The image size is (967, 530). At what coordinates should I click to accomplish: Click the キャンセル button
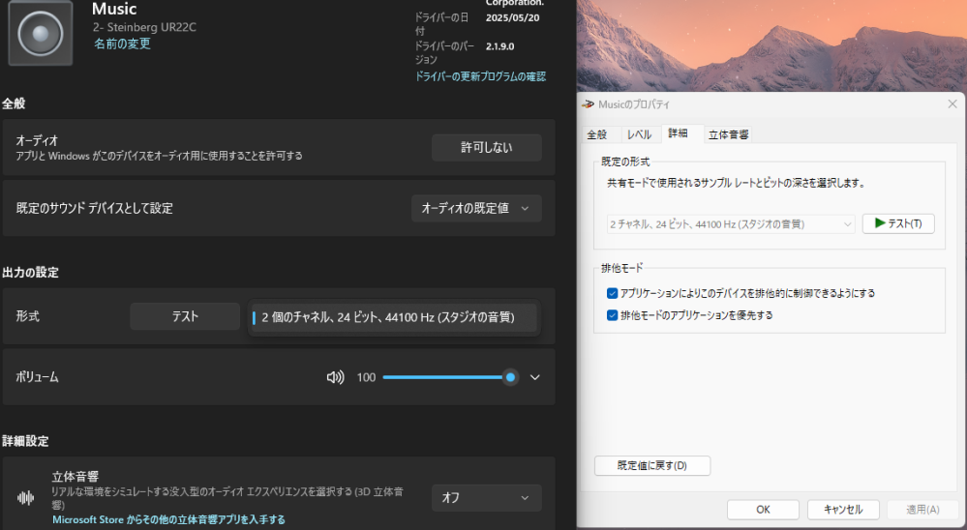(843, 509)
